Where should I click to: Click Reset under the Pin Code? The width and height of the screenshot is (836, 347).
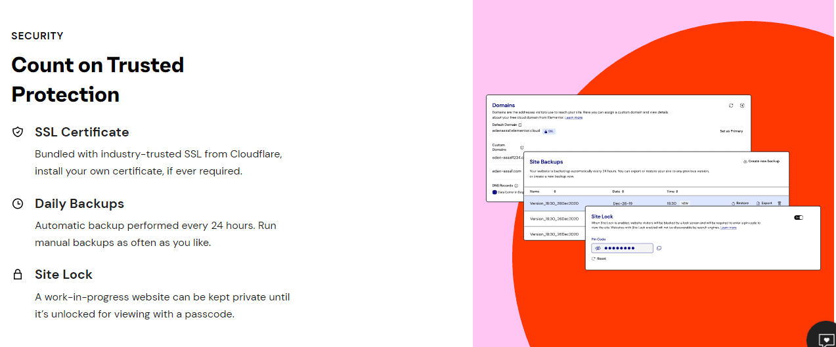[598, 258]
